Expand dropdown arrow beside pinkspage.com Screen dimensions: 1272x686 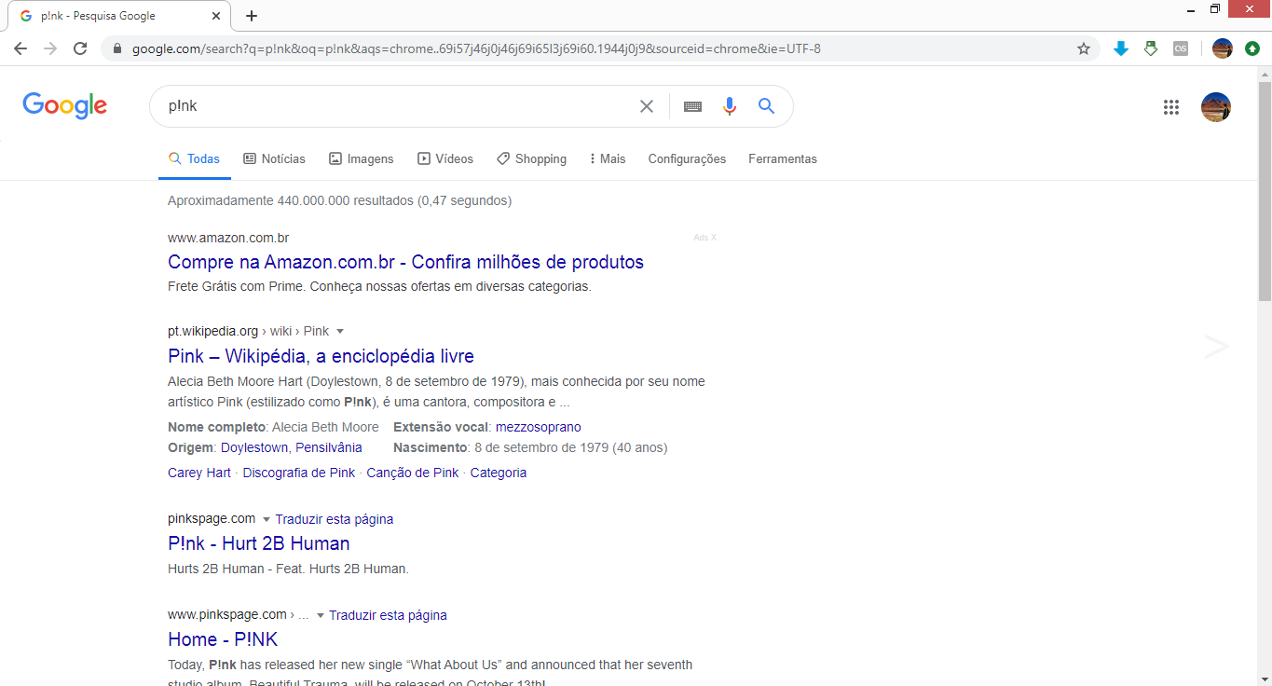coord(266,520)
